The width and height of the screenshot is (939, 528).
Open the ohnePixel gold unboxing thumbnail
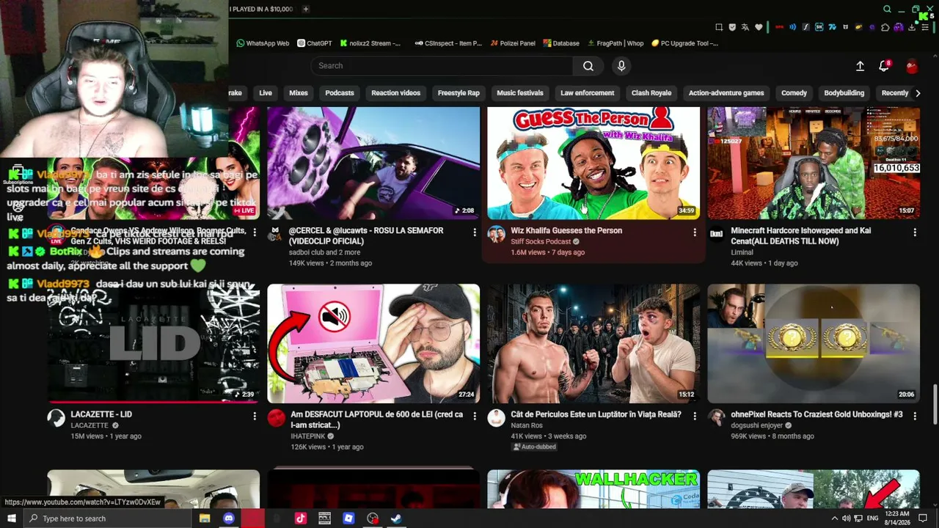[x=814, y=344]
